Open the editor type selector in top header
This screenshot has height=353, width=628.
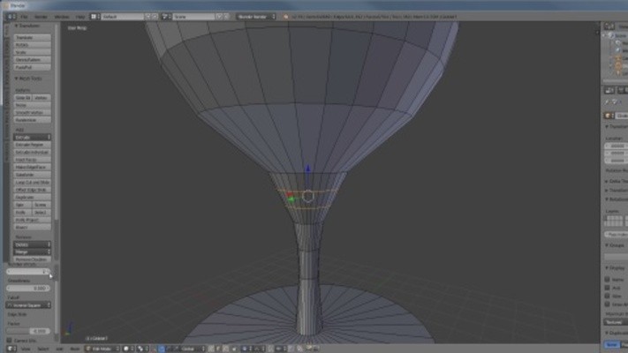click(x=11, y=17)
